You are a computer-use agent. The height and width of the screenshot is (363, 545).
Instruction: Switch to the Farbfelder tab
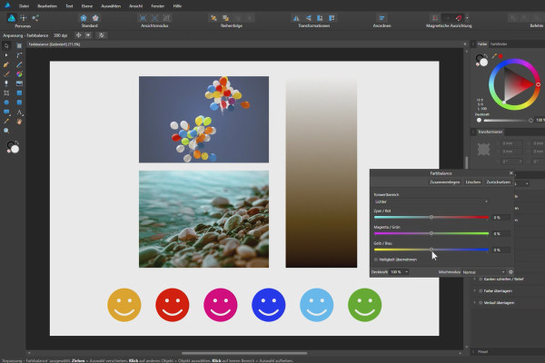(x=499, y=44)
